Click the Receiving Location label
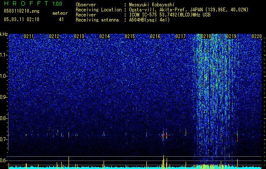266x169 pixels. coord(99,10)
